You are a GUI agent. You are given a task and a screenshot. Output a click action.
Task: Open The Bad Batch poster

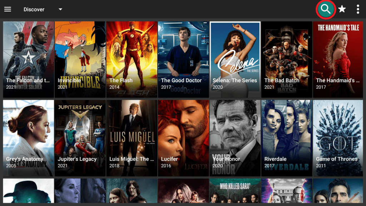pos(287,59)
